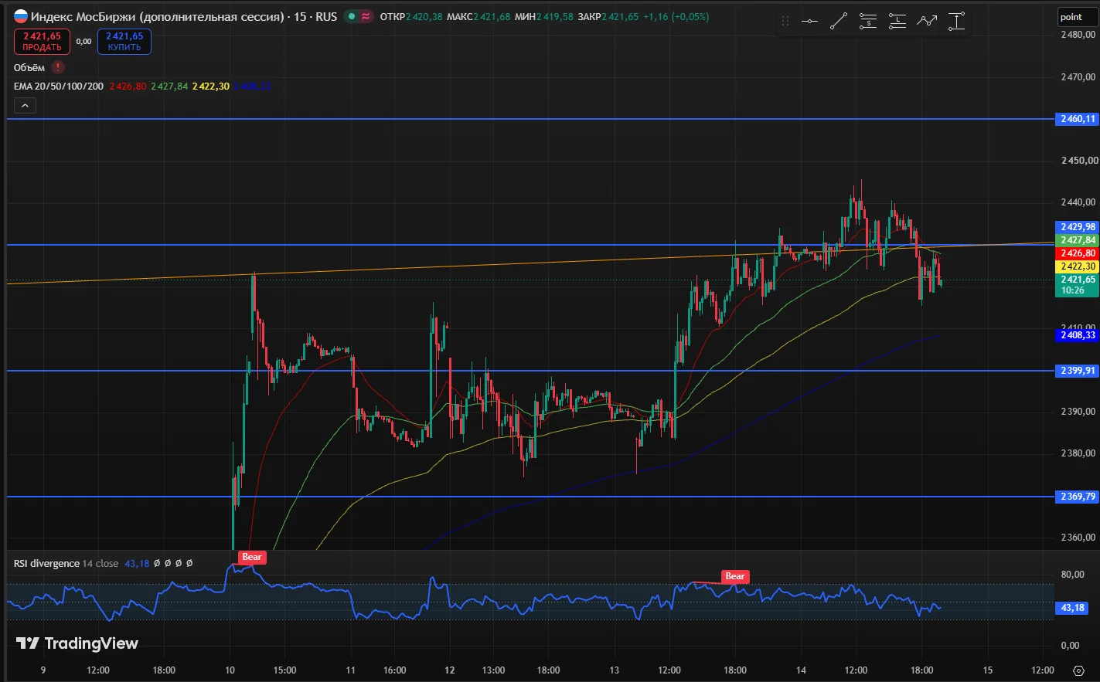
Task: Click the red volume error warning icon
Action: pos(57,67)
